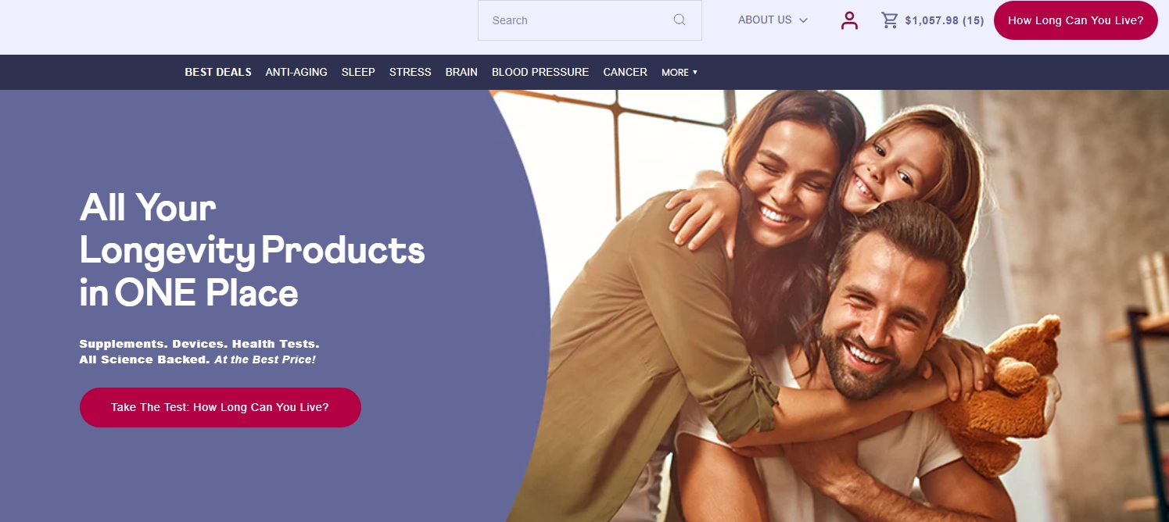This screenshot has height=522, width=1169.
Task: Open the ANTI-AGING category
Action: (x=296, y=72)
